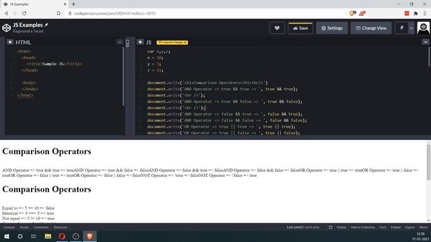
Task: Edit the pen title via pencil icon
Action: point(46,25)
